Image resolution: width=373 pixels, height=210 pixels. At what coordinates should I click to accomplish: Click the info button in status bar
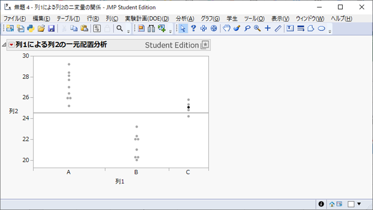[320, 204]
